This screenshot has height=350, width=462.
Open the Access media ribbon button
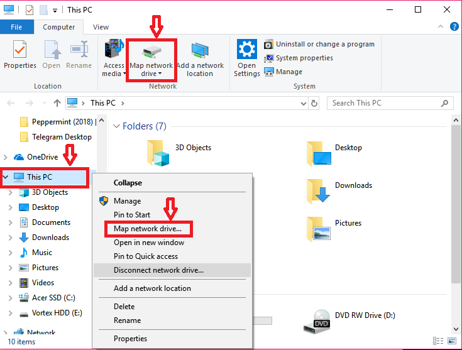coord(114,58)
